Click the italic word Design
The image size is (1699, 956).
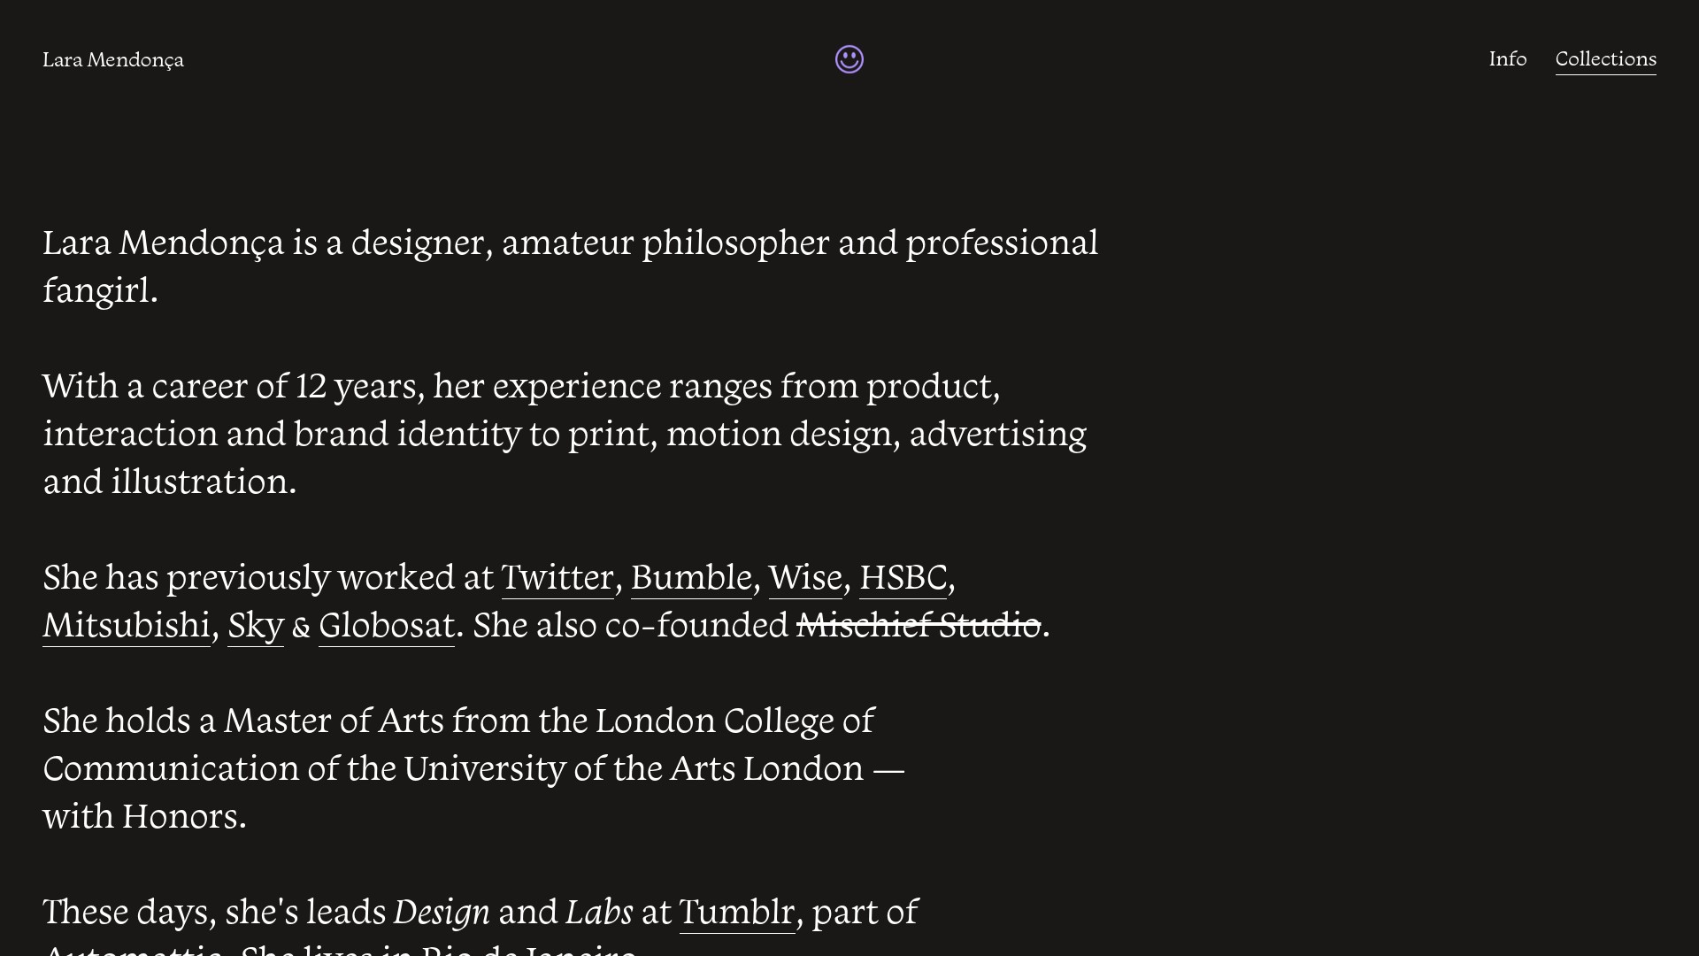442,913
